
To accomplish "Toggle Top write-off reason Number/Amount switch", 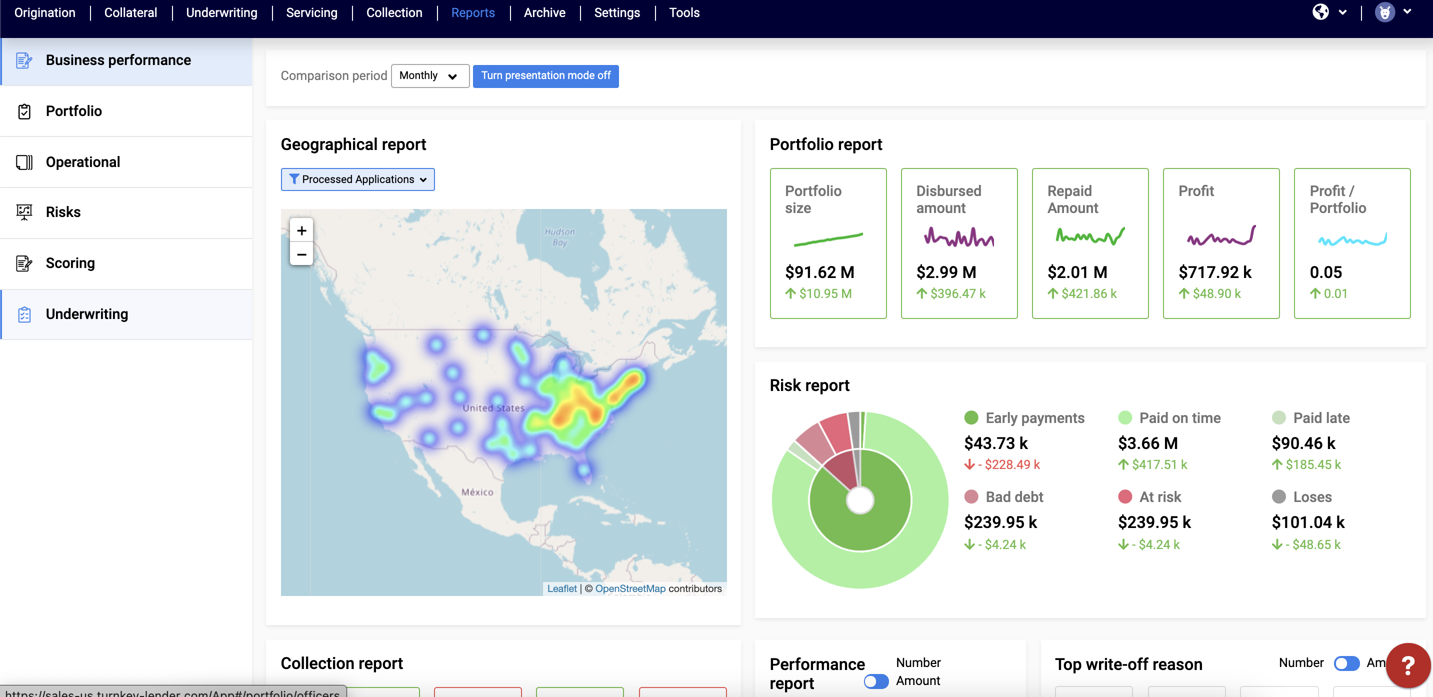I will click(1346, 663).
